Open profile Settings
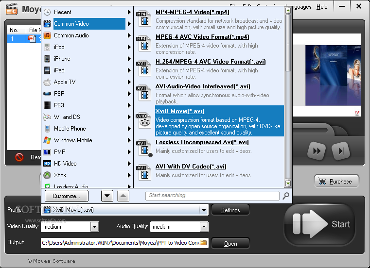370x268 pixels. pos(230,210)
